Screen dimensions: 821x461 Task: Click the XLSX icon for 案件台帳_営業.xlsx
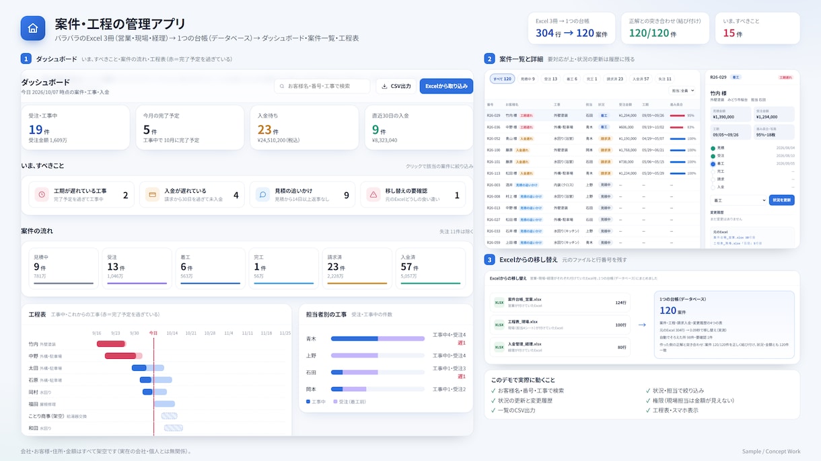pos(499,302)
